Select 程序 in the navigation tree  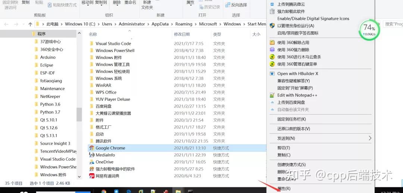[41, 34]
